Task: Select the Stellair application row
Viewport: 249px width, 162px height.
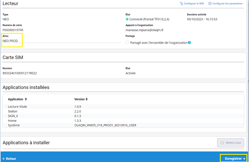Action: pyautogui.click(x=14, y=111)
